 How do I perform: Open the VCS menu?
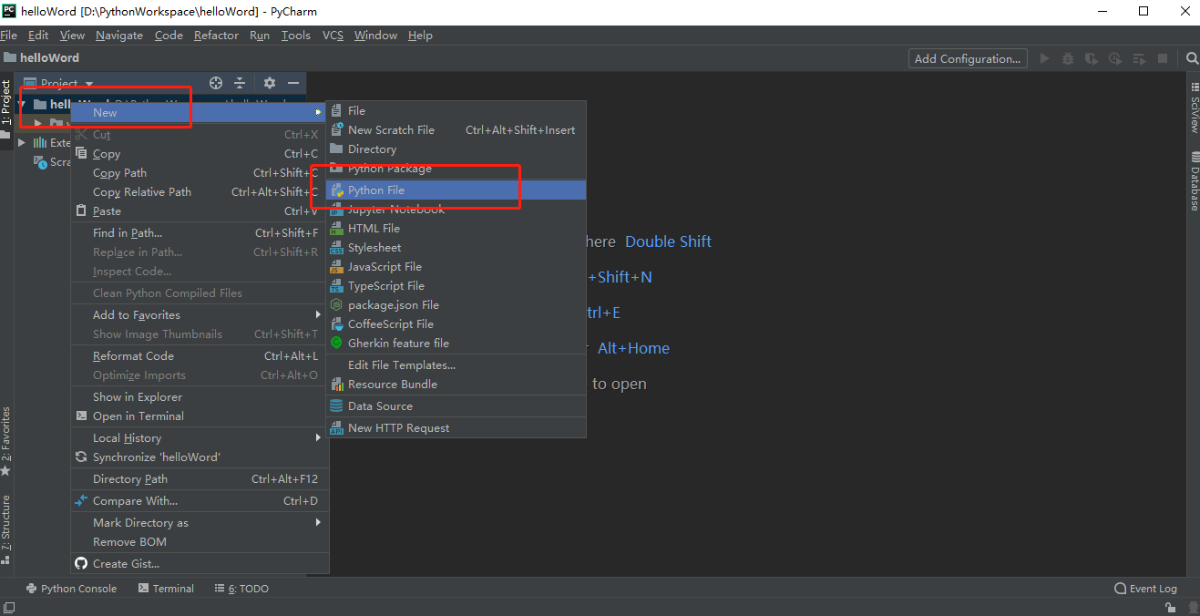333,35
